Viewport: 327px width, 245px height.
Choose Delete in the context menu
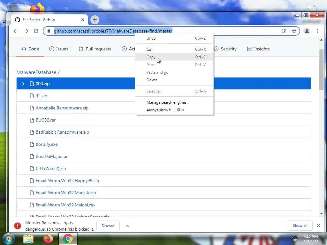click(x=174, y=80)
